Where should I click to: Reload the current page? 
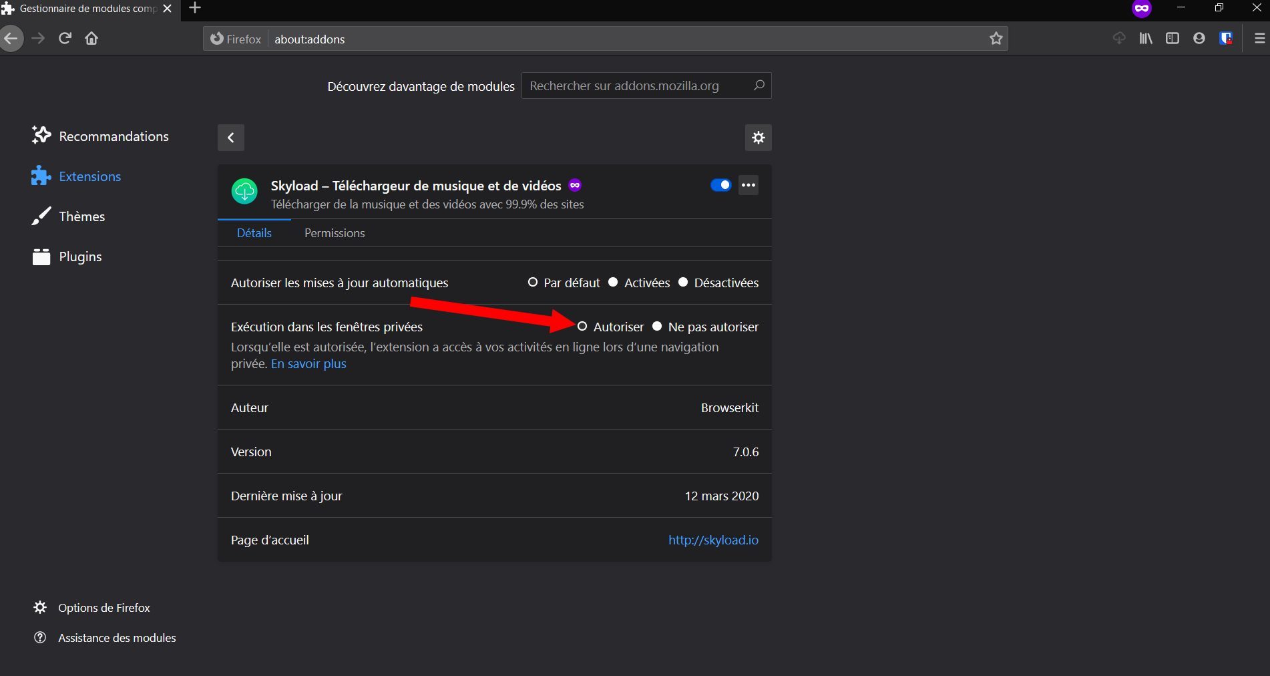coord(65,38)
